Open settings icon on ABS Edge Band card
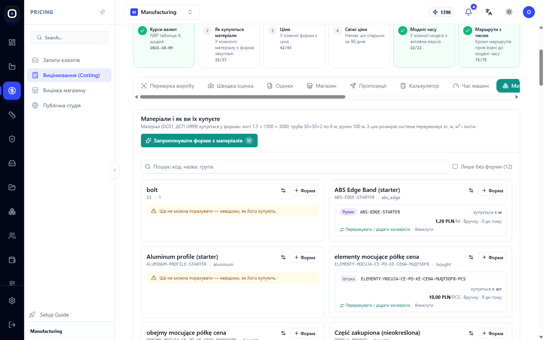This screenshot has height=340, width=544. pos(471,190)
